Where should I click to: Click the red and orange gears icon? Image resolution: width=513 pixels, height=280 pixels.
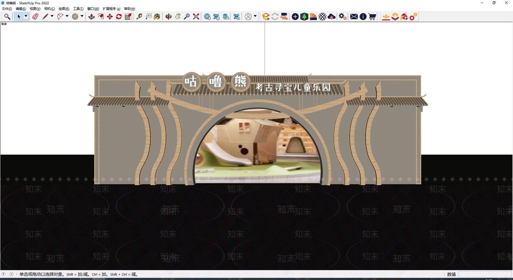click(413, 17)
